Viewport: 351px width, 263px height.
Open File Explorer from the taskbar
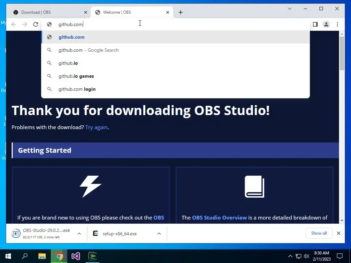coord(42,256)
